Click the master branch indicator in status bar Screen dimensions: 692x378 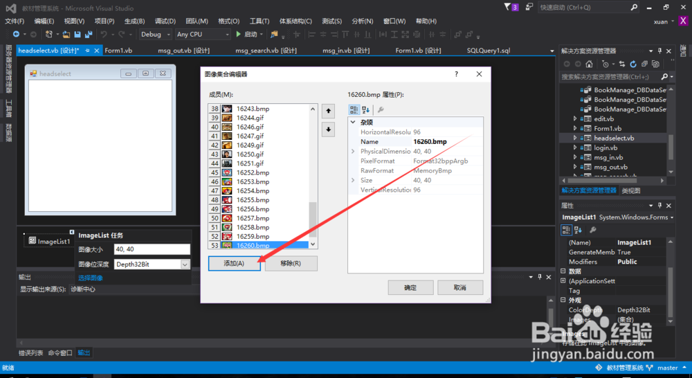coord(667,368)
